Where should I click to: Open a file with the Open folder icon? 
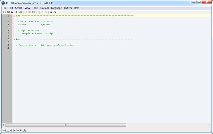(8, 12)
